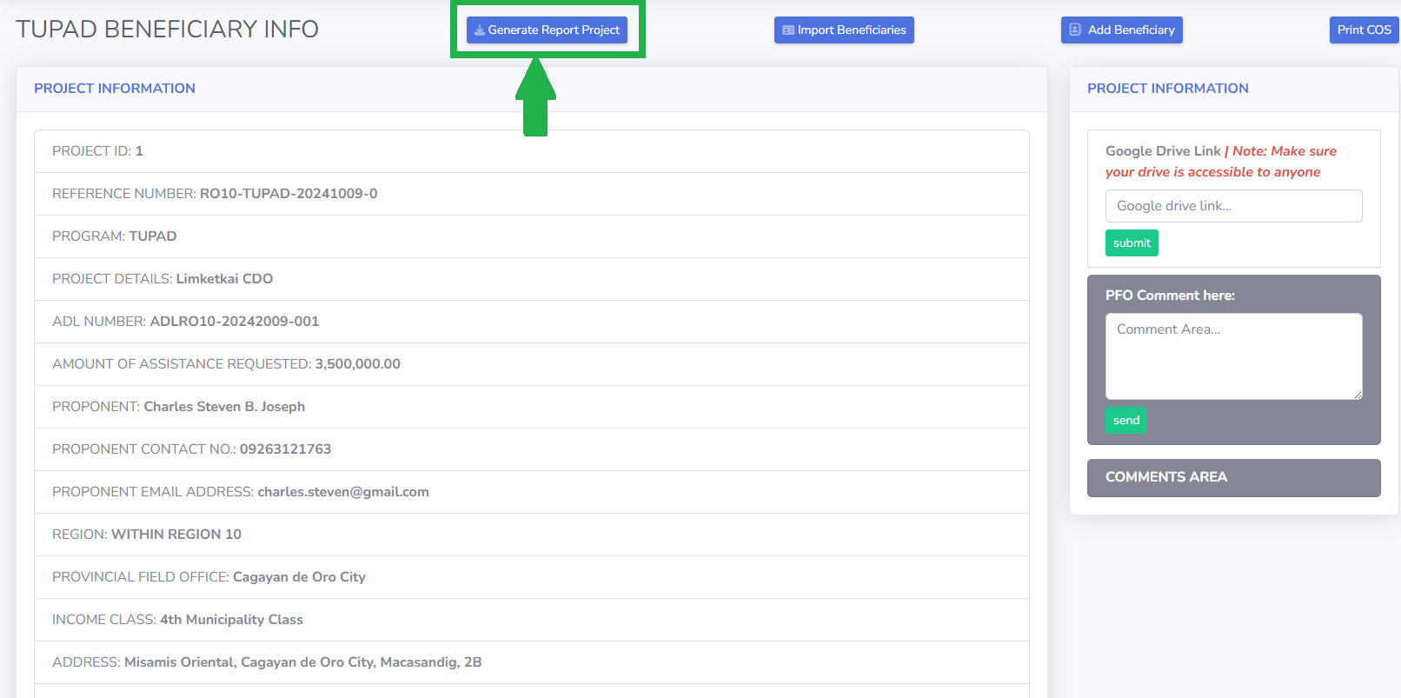The height and width of the screenshot is (698, 1401).
Task: Click inside the Comment Area textbox
Action: pyautogui.click(x=1233, y=356)
